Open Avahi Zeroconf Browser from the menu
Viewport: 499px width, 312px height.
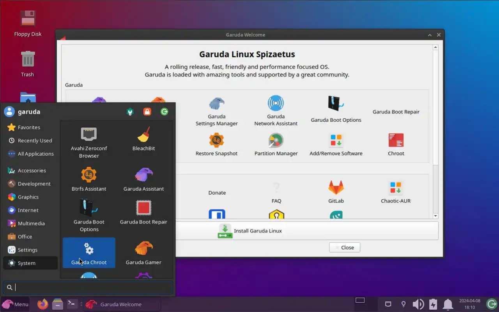pyautogui.click(x=89, y=142)
